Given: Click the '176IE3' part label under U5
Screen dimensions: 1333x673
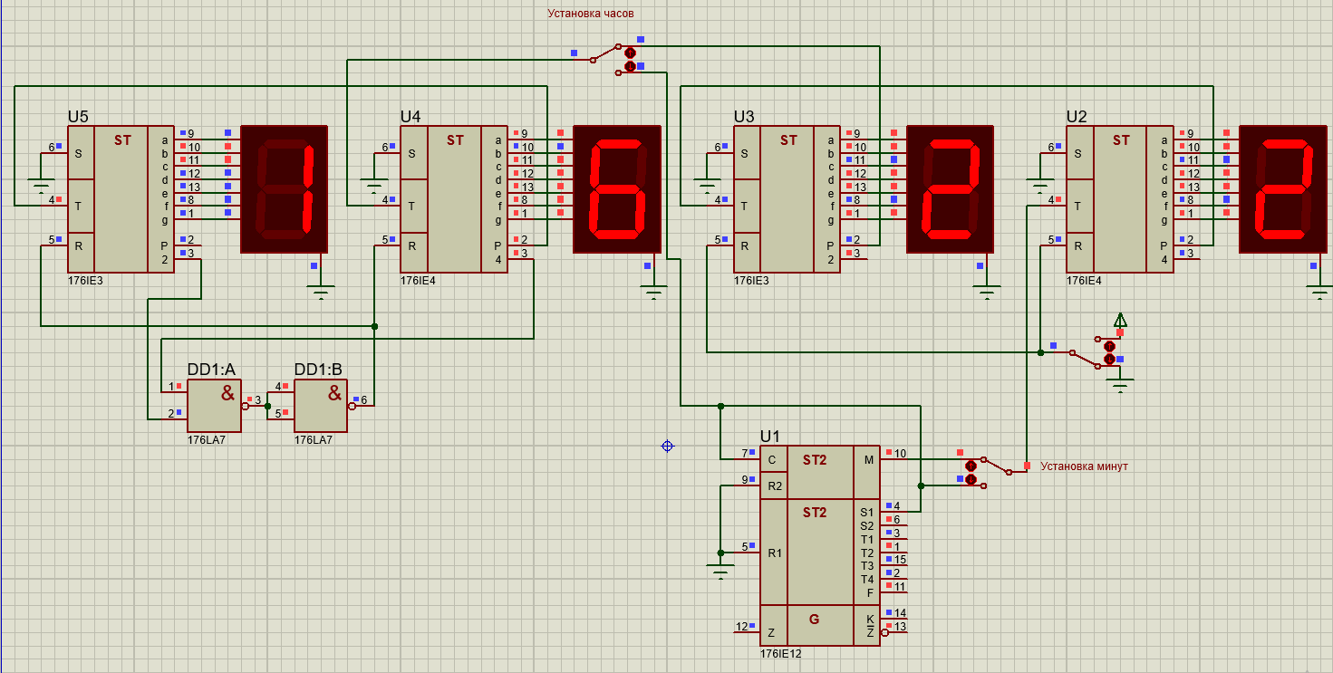Looking at the screenshot, I should point(85,281).
